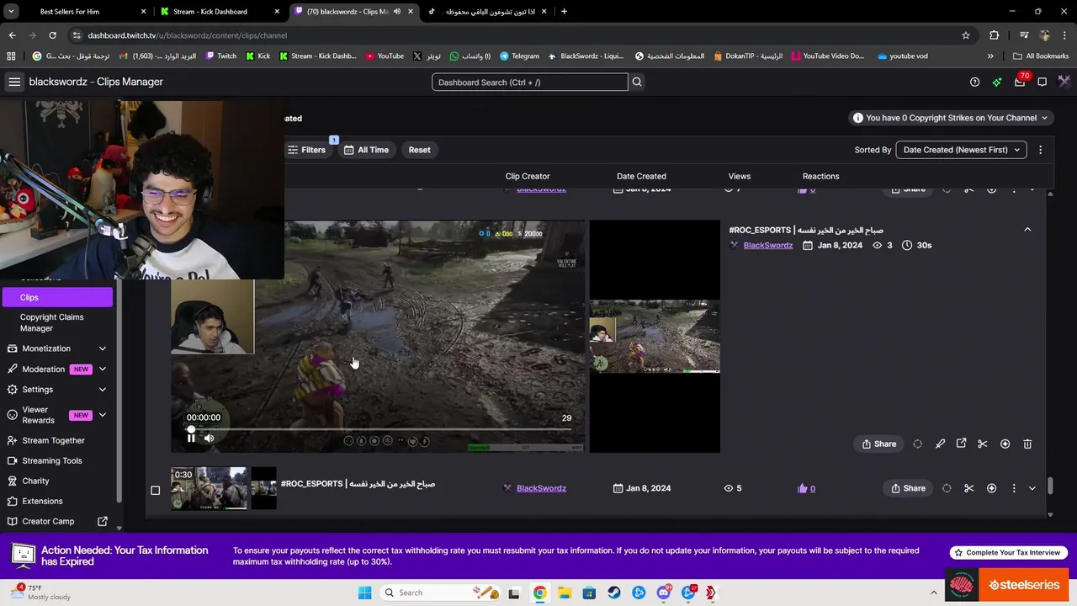Click the 0:30 clip thumbnail in the list
The height and width of the screenshot is (606, 1077).
[x=209, y=488]
